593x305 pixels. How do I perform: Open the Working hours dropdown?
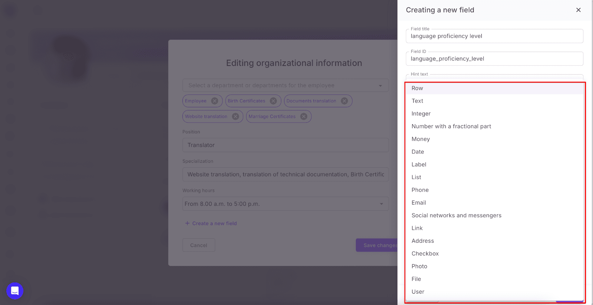click(381, 204)
